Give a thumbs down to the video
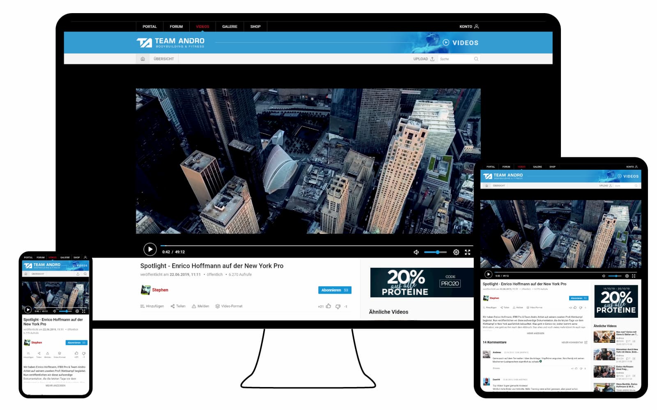657x410 pixels. pos(338,306)
